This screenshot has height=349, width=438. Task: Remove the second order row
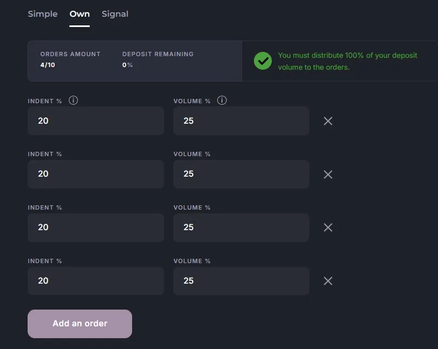pos(328,174)
